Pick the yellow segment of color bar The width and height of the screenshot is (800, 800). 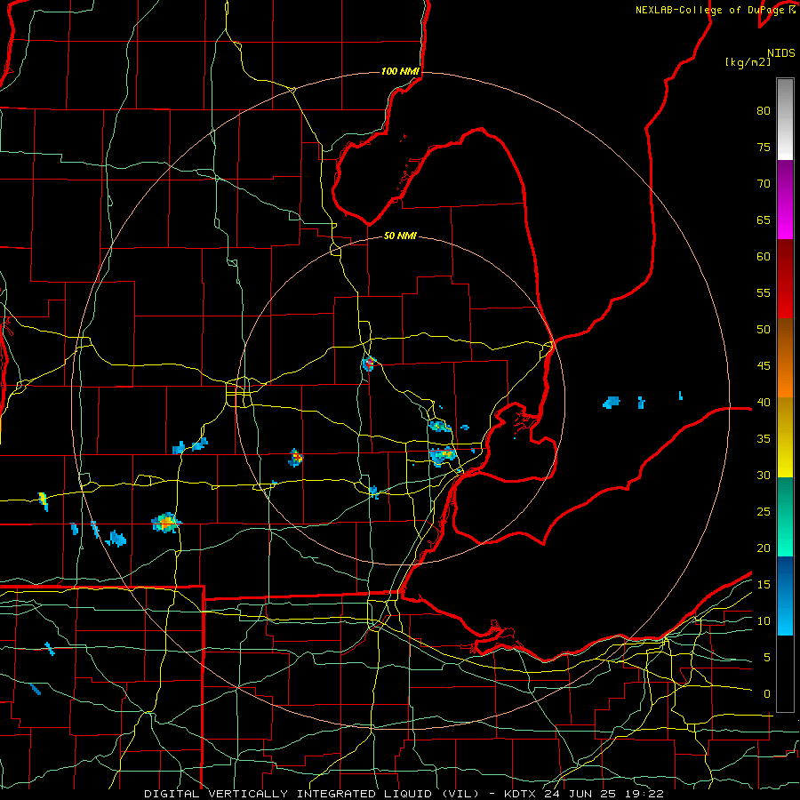tap(785, 437)
